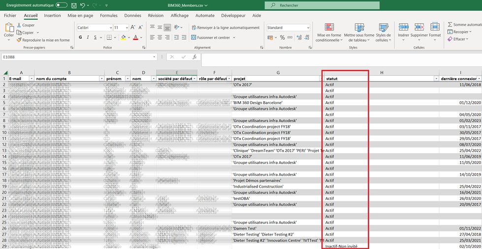Apply percent style number format
Screen dimensions: 482x249
(x=283, y=37)
